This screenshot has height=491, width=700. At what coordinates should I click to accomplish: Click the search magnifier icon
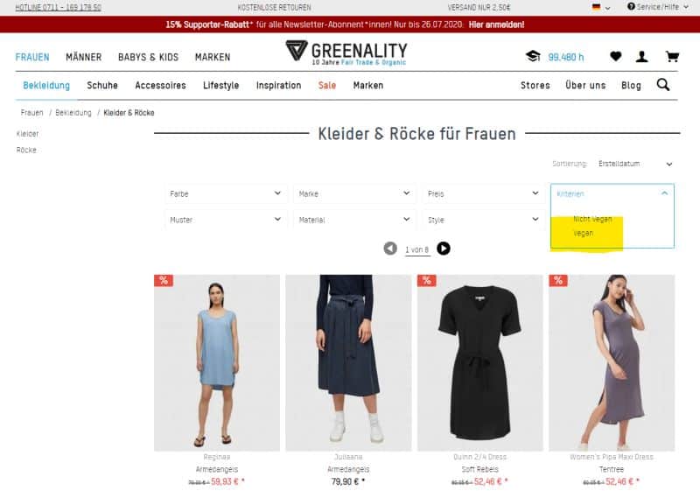663,84
